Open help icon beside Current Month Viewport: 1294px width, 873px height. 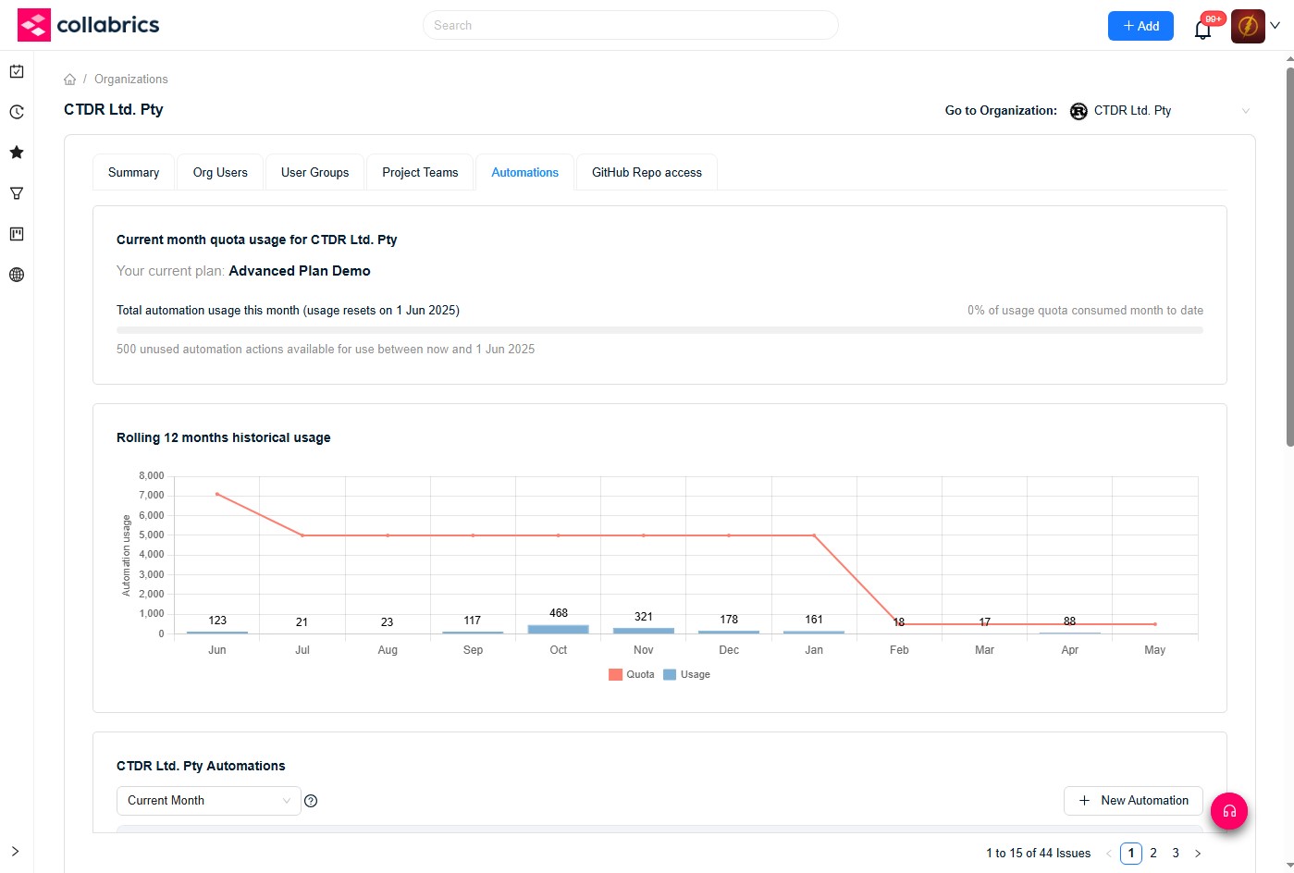[x=311, y=801]
